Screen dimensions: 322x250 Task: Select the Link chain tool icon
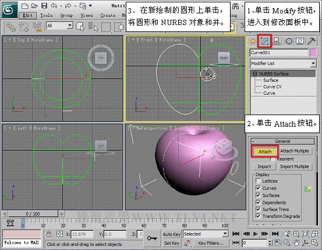[x=11, y=27]
